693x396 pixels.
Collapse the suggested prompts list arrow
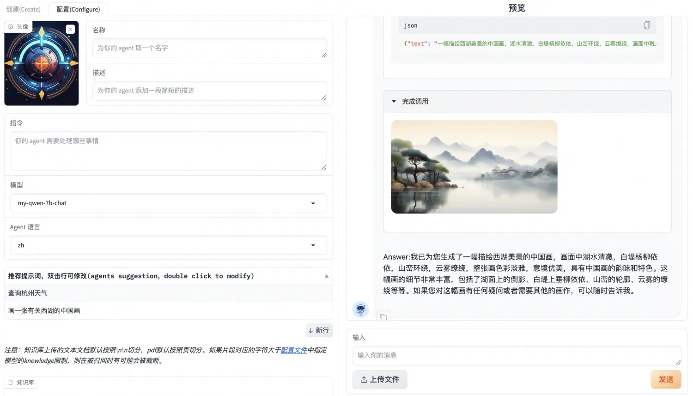327,276
